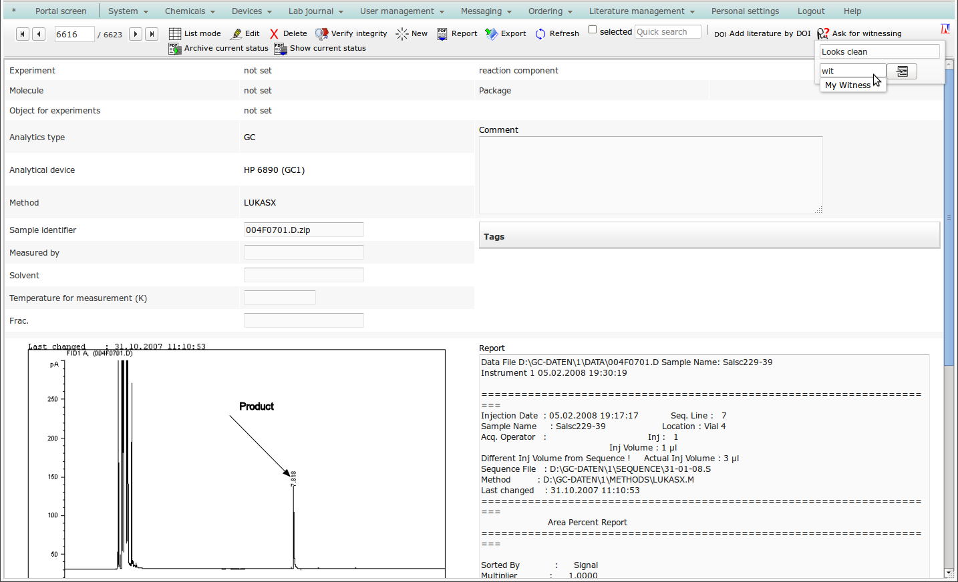Choose 'My Witness' from autocomplete suggestions

point(847,85)
